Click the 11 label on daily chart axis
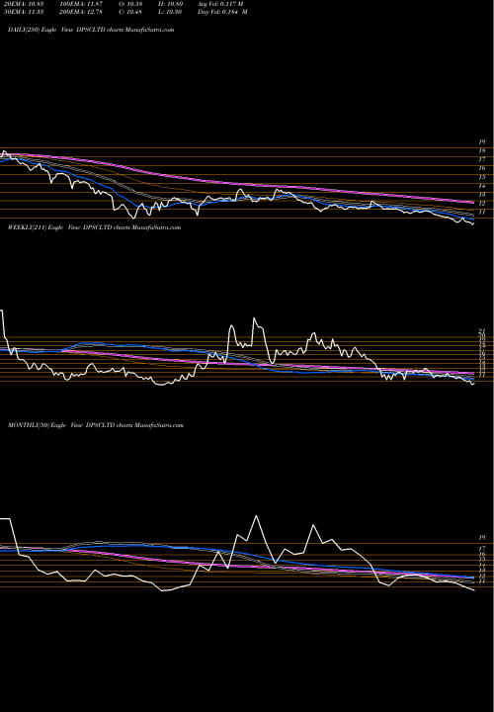494x712 pixels. tap(482, 212)
